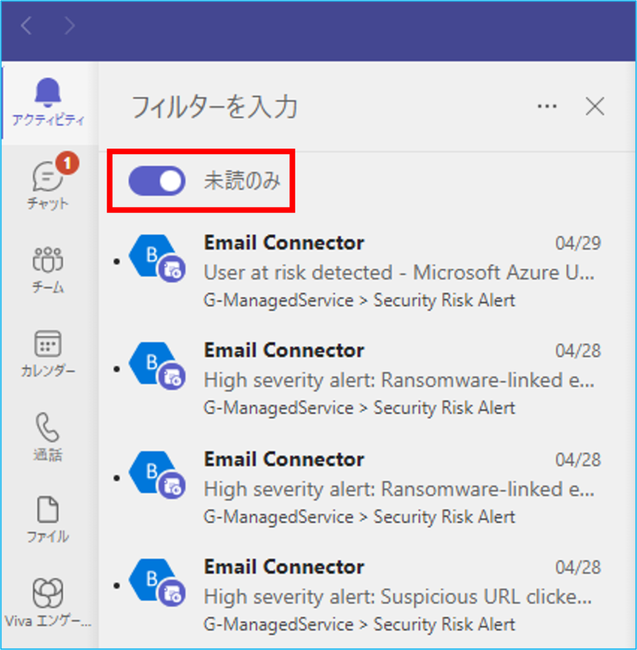Open the first 04/28 Ransomware-linked alert notification
Screen dimensions: 637x650
(399, 380)
